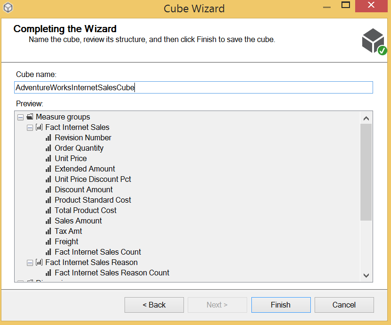Image resolution: width=391 pixels, height=325 pixels.
Task: Collapse the Fact Internet Sales node
Action: (x=30, y=128)
